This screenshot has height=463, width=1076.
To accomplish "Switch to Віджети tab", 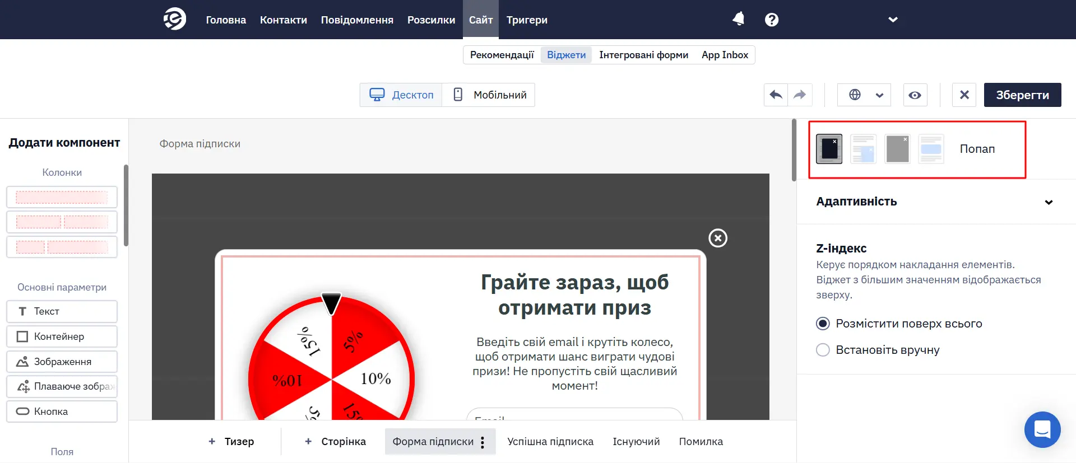I will coord(567,55).
